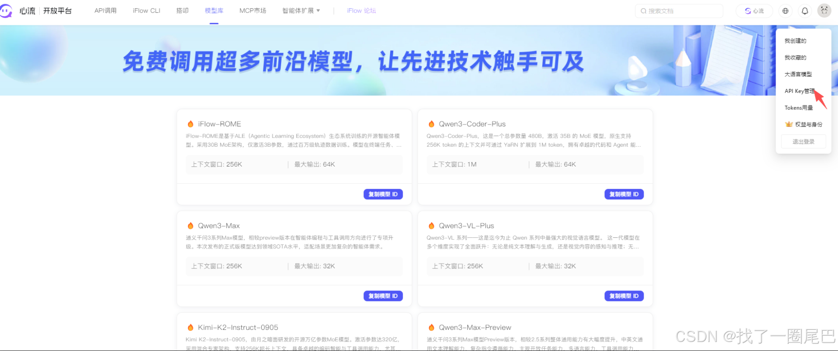Click the crown icon beside 权益与身份
This screenshot has height=351, width=838.
789,124
